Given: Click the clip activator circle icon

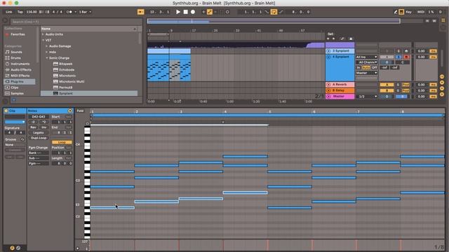Looking at the screenshot, I should click(6, 111).
